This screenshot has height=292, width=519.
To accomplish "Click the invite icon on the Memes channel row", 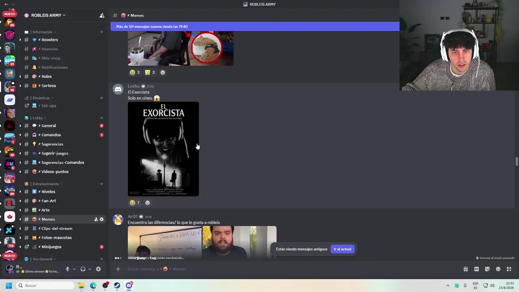I will pyautogui.click(x=96, y=219).
